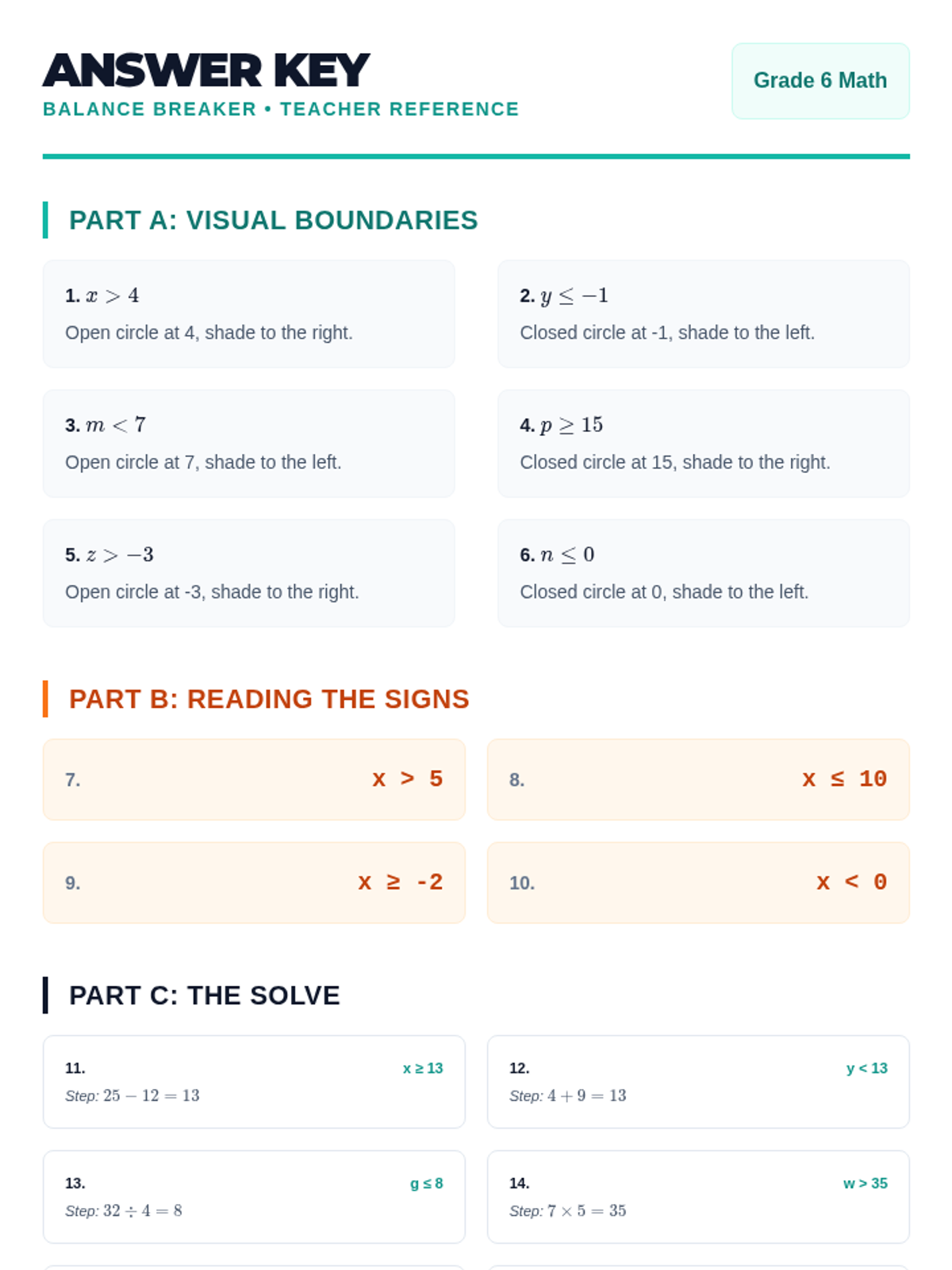Click answer card 1 with x > 4
This screenshot has height=1270, width=952.
(x=248, y=314)
